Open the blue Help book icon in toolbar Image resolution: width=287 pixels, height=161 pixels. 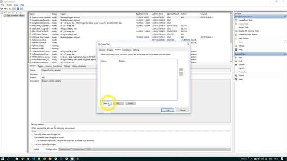(18, 9)
